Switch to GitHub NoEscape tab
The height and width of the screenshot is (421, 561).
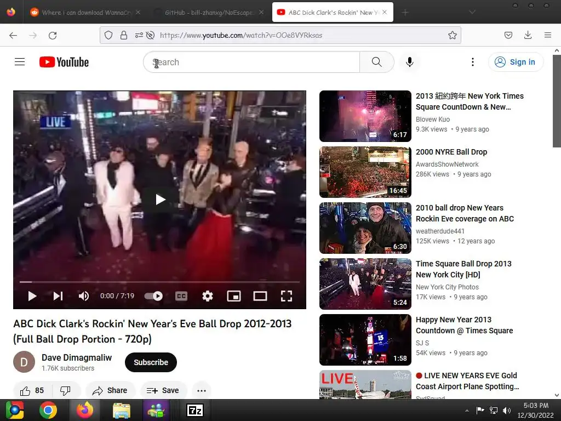209,13
